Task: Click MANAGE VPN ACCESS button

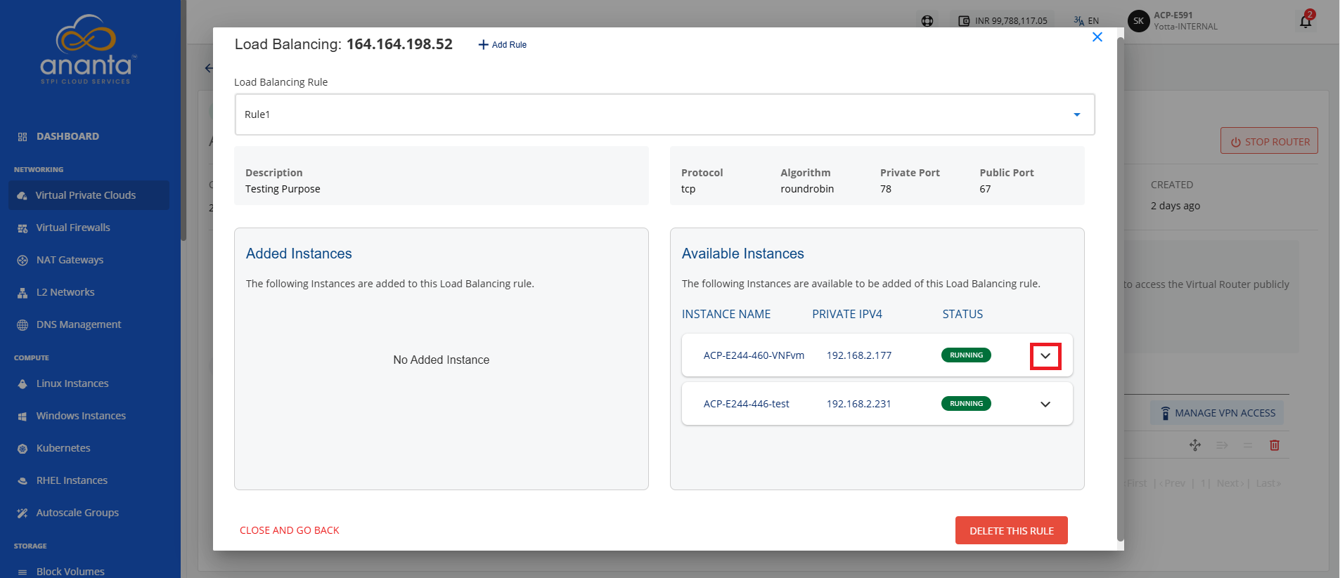Action: (x=1218, y=413)
